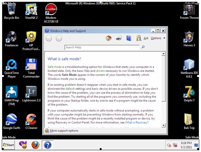The height and width of the screenshot is (152, 201).
Task: Click the vertical scrollbar thumb
Action: click(163, 79)
